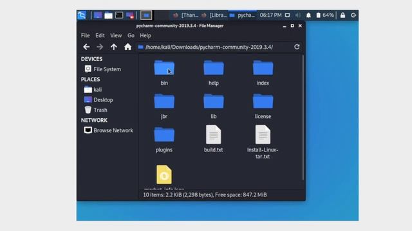
Task: Go forward with right arrow button
Action: [100, 47]
